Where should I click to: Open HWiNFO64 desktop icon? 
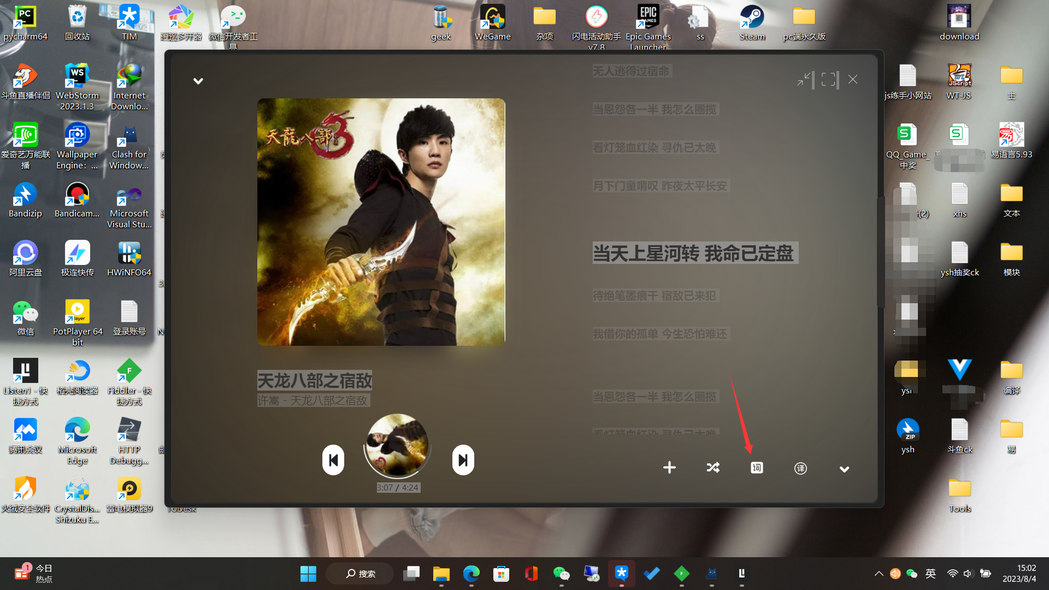[x=129, y=259]
